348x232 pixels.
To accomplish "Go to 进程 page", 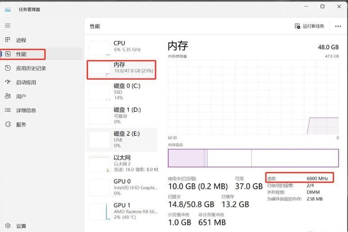I will pyautogui.click(x=21, y=40).
